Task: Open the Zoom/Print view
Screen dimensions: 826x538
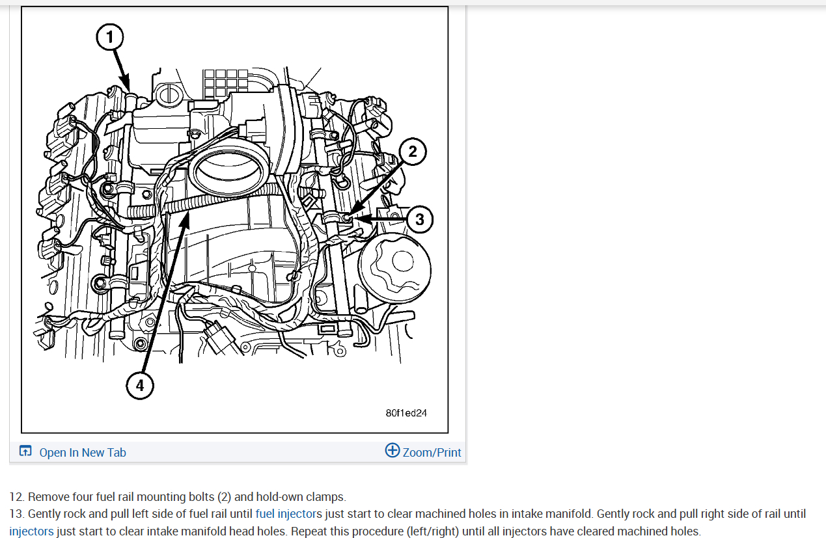Action: point(432,452)
